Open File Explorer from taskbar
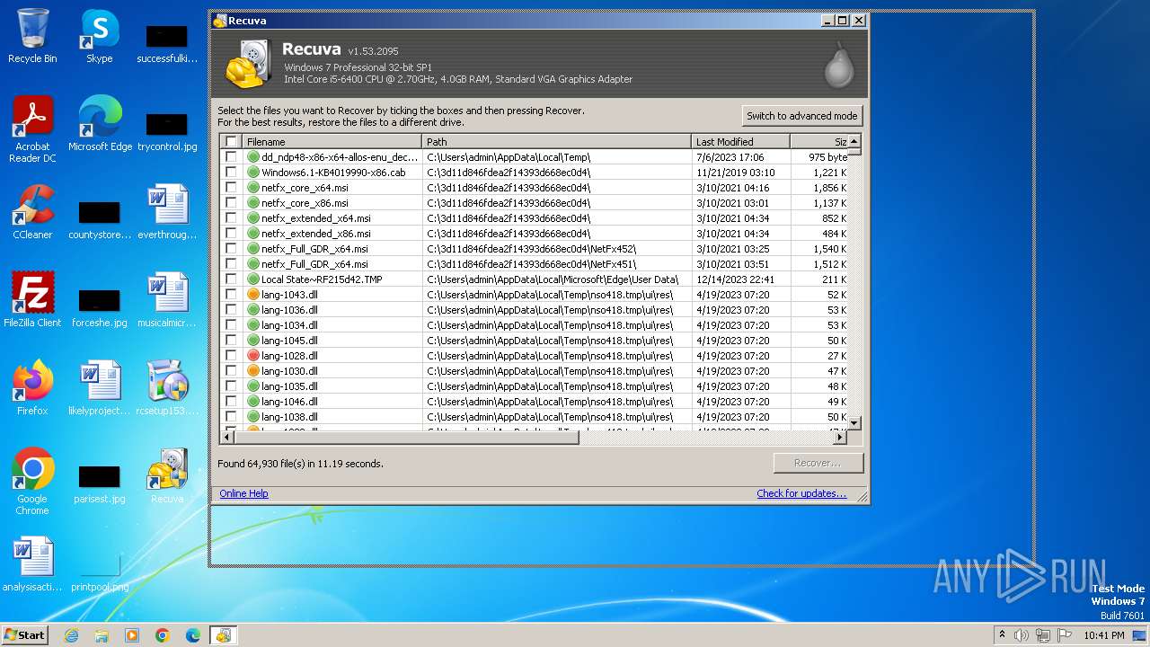This screenshot has width=1150, height=647. [102, 635]
